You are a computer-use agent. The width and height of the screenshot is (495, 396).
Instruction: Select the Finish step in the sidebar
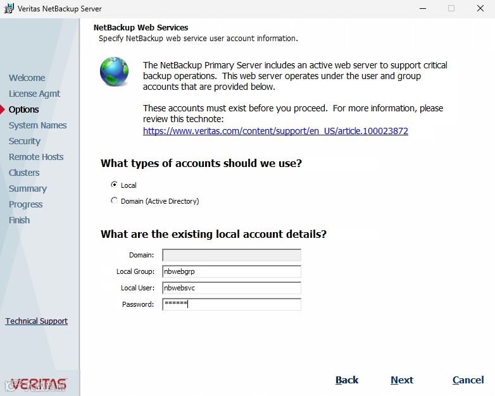[x=19, y=220]
